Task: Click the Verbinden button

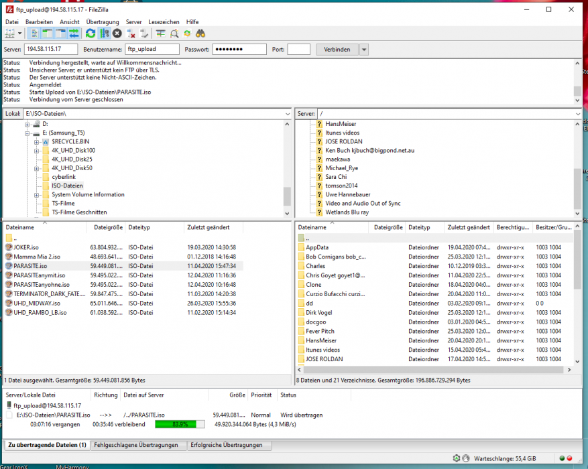Action: (337, 50)
